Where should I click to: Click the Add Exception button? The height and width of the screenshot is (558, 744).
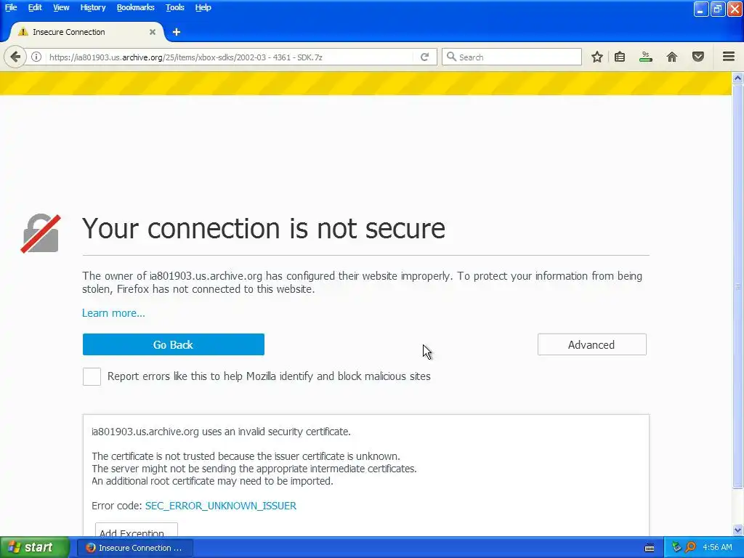[x=136, y=530]
